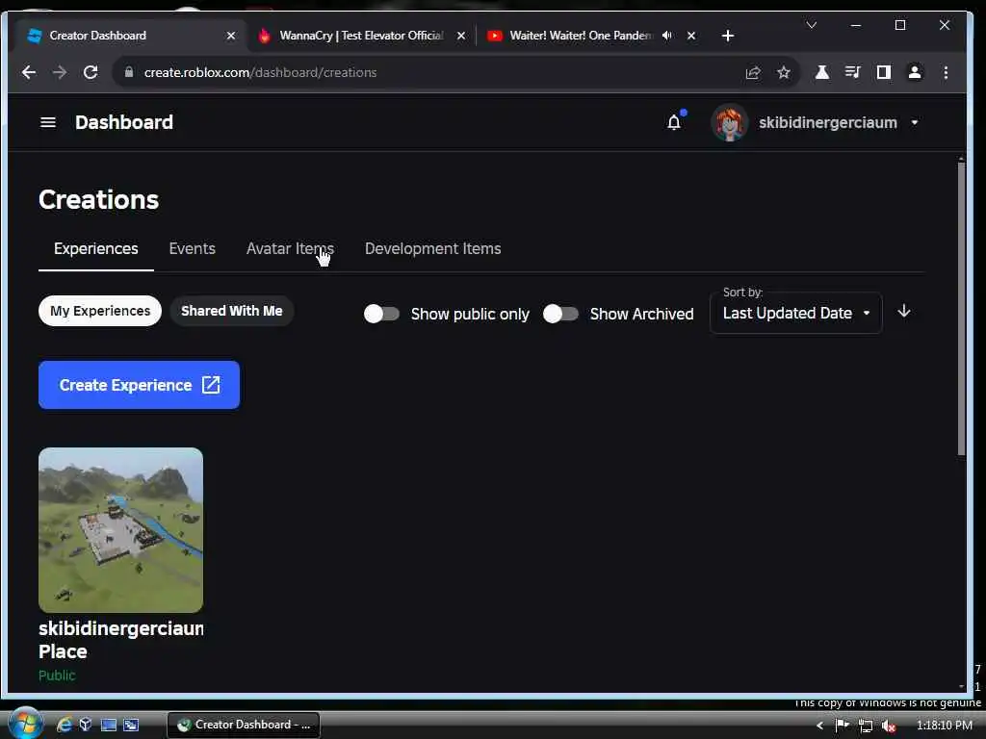Switch to the WannaCry Test Elevator tab

pos(360,36)
